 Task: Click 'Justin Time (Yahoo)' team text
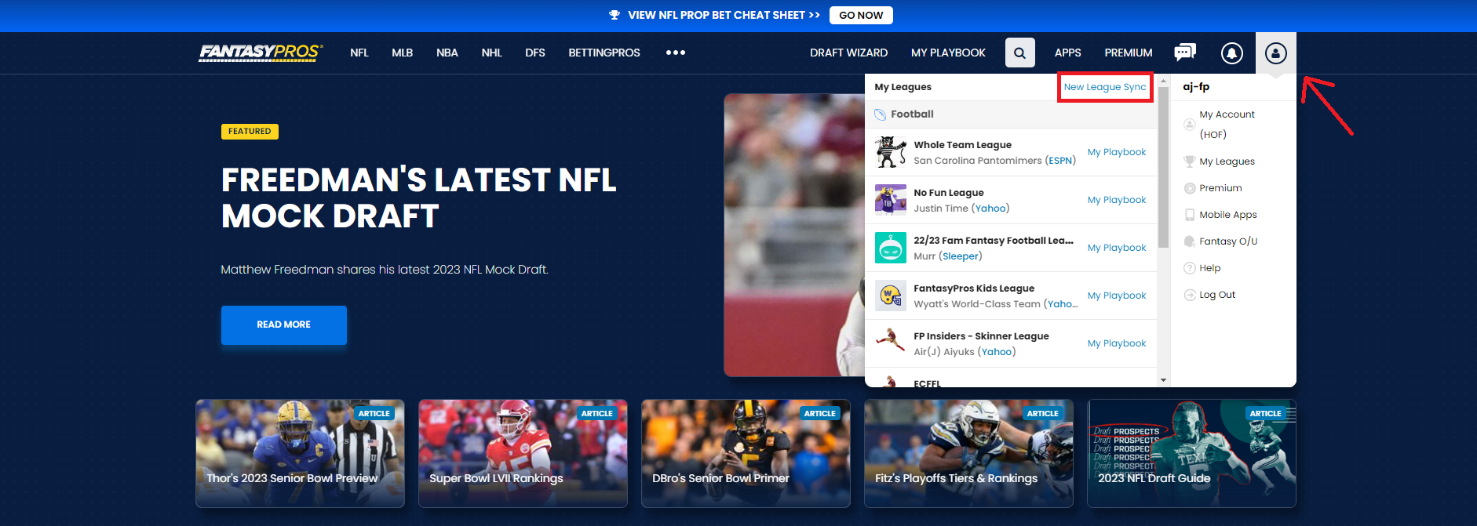[961, 209]
